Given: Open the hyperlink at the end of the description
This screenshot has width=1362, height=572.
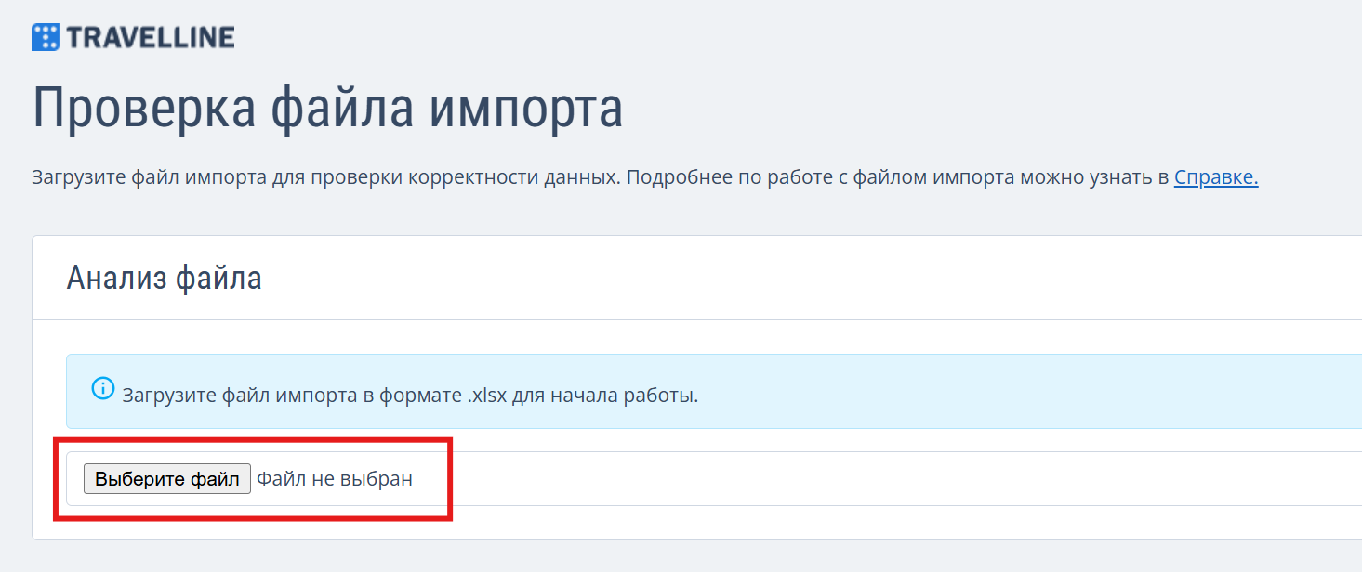Looking at the screenshot, I should [1215, 176].
